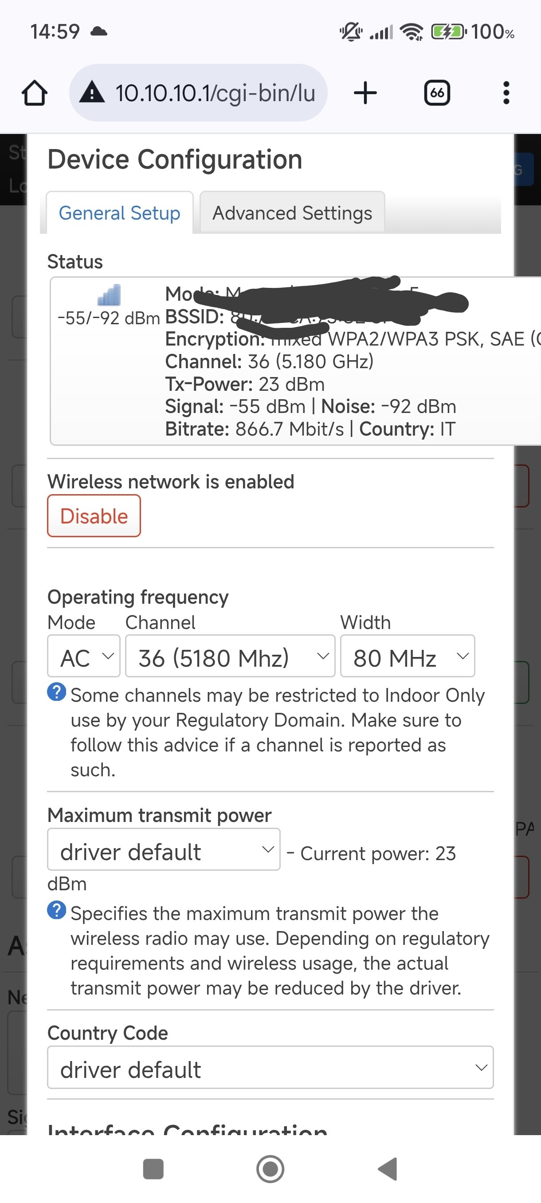This screenshot has width=541, height=1203.
Task: Select the General Setup tab
Action: pyautogui.click(x=119, y=213)
